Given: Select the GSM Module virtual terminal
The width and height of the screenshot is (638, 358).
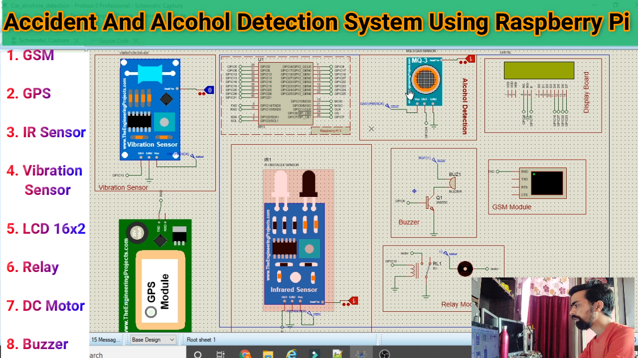Looking at the screenshot, I should [x=542, y=183].
